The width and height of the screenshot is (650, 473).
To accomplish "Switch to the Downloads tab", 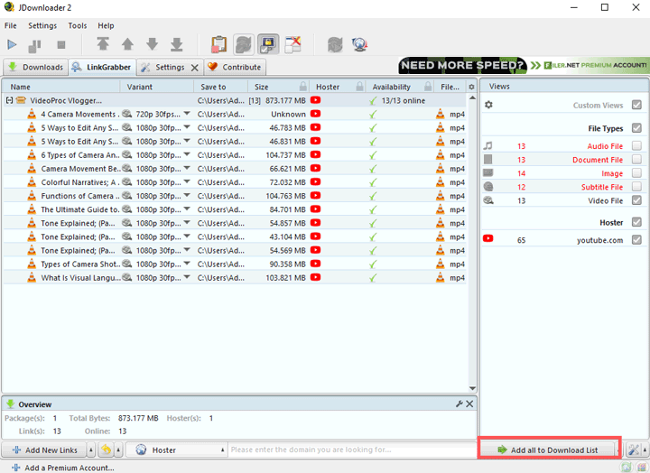I will (35, 67).
